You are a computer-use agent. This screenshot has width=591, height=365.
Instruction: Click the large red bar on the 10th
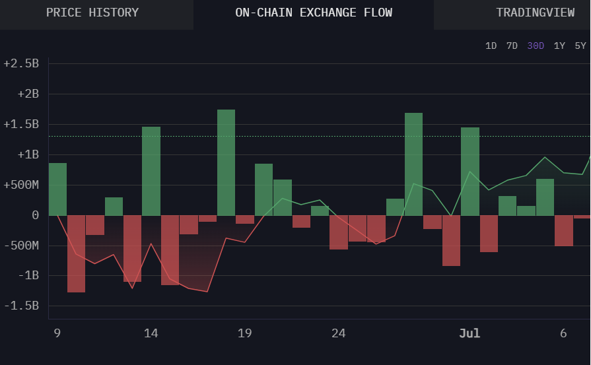(x=76, y=253)
